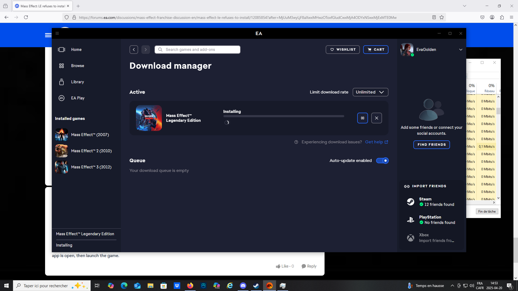Screen dimensions: 518x291
Task: Select the Mass Effect: LE refuses to install tab
Action: [42, 6]
